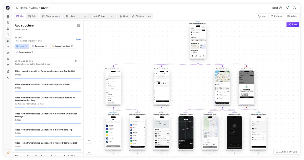Click Home in the breadcrumb
This screenshot has width=304, height=160.
[24, 8]
